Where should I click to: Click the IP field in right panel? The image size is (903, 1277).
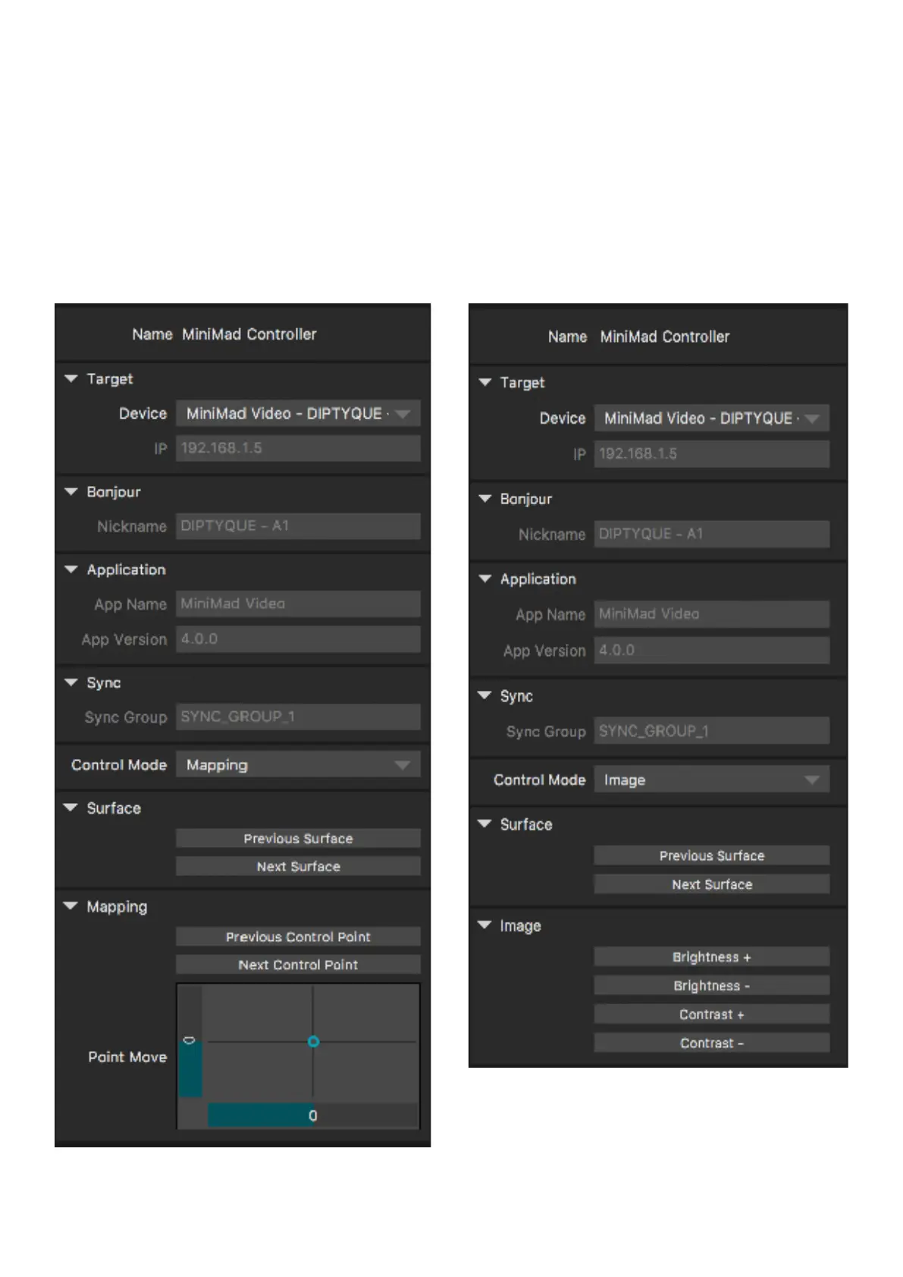[711, 453]
